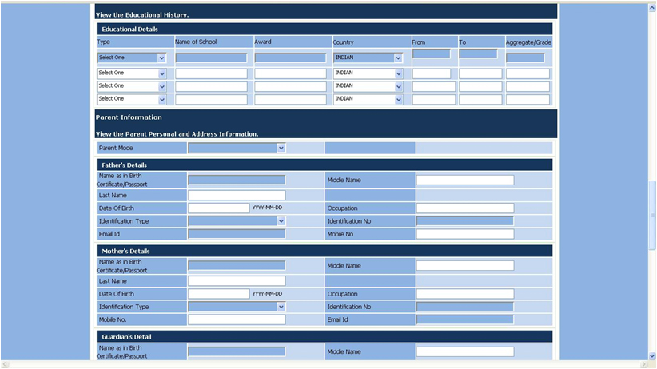The image size is (657, 369).
Task: Click From field in fourth education row
Action: point(434,100)
